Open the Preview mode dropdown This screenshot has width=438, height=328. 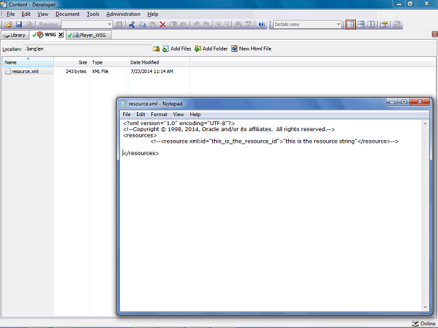pyautogui.click(x=109, y=25)
